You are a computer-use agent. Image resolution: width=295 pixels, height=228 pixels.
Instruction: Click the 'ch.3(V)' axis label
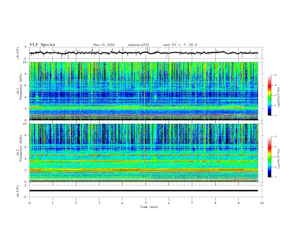(x=18, y=191)
